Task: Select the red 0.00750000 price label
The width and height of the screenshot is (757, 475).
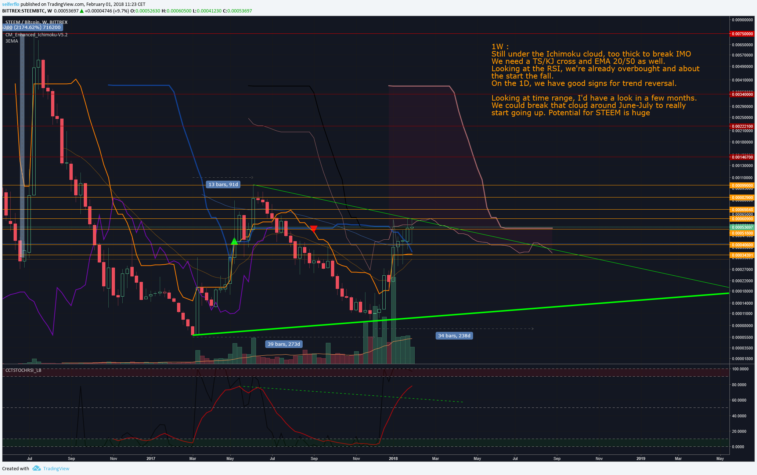Action: pos(742,34)
